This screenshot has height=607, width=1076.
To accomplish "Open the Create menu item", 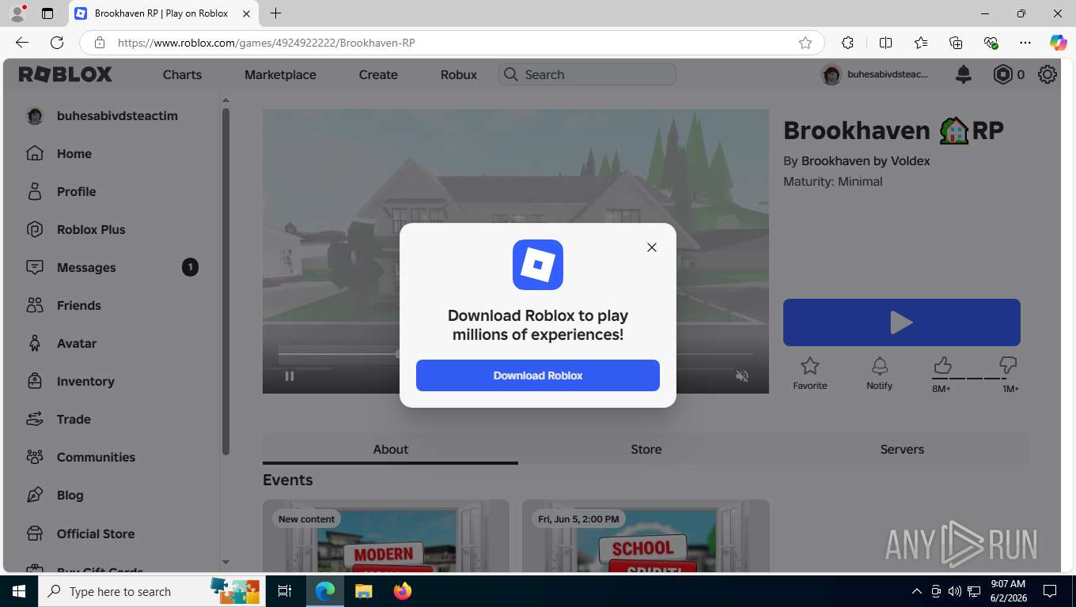I will (378, 74).
